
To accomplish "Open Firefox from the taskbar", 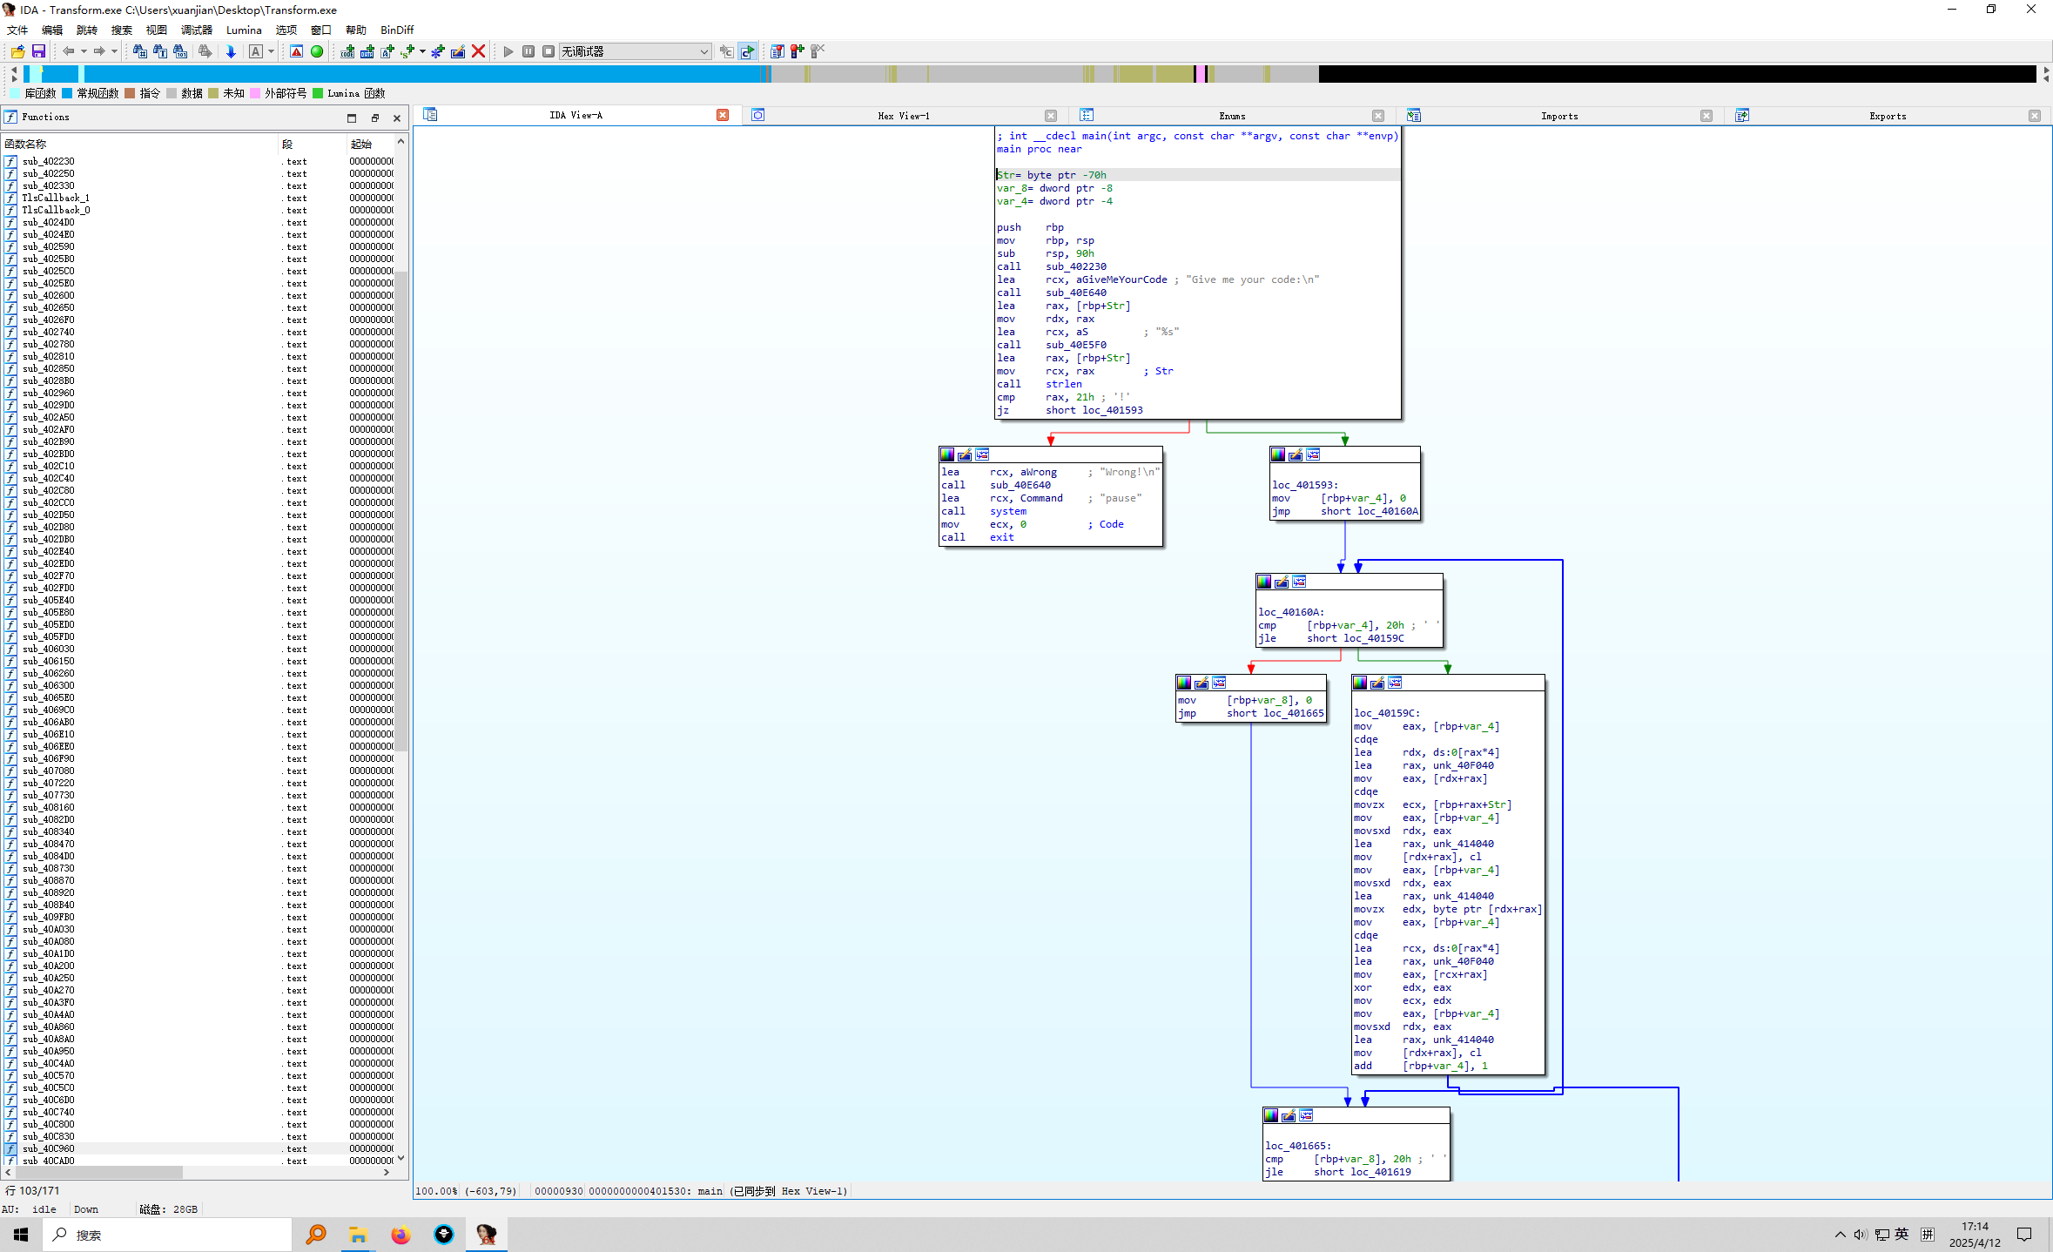I will tap(401, 1235).
